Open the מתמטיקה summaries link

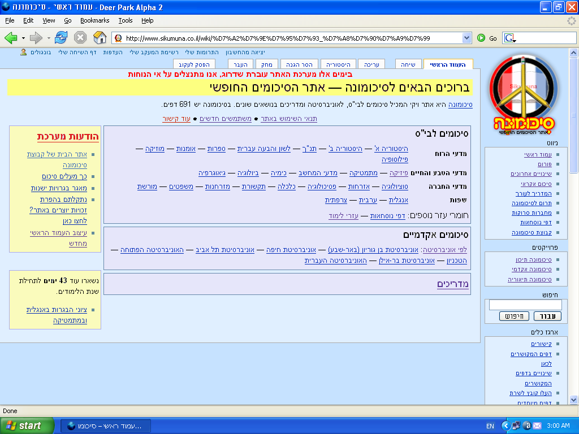pos(359,172)
